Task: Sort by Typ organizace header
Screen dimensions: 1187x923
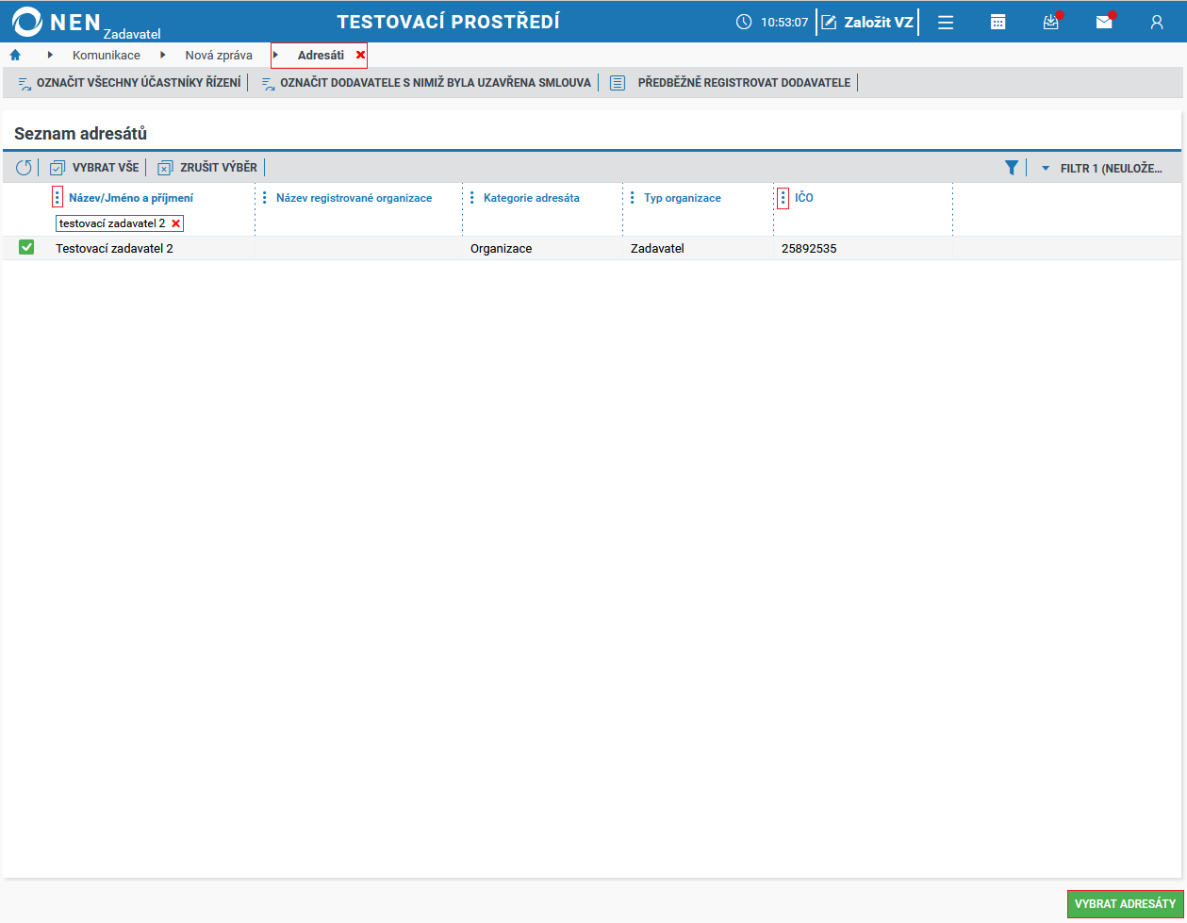Action: pyautogui.click(x=683, y=198)
